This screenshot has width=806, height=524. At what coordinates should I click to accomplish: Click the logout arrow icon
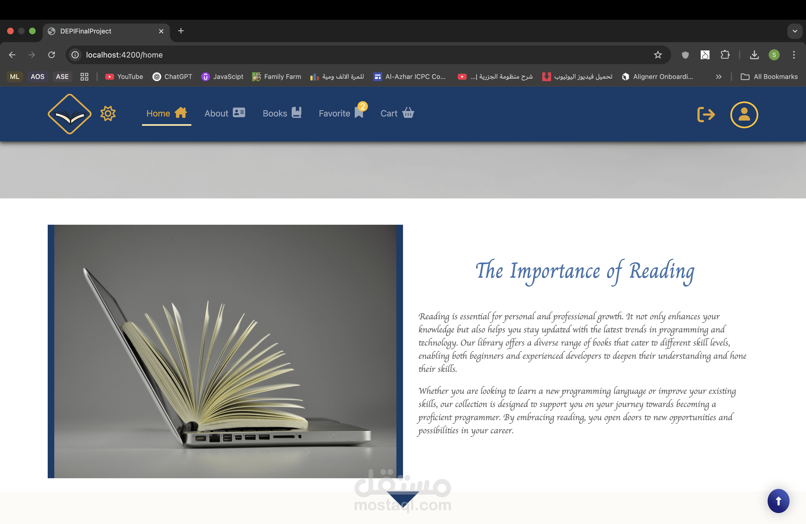(x=706, y=114)
